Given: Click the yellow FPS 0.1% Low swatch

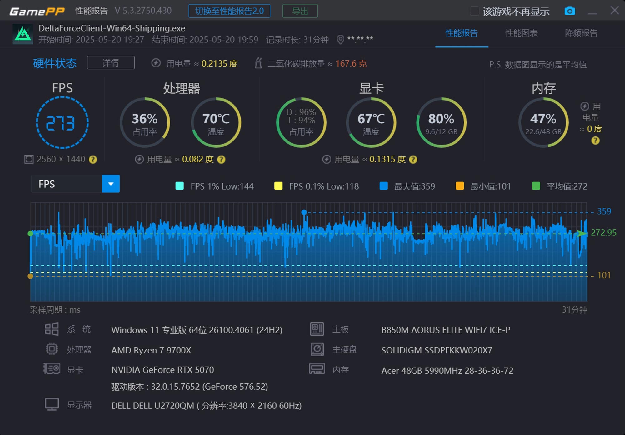Looking at the screenshot, I should tap(278, 186).
